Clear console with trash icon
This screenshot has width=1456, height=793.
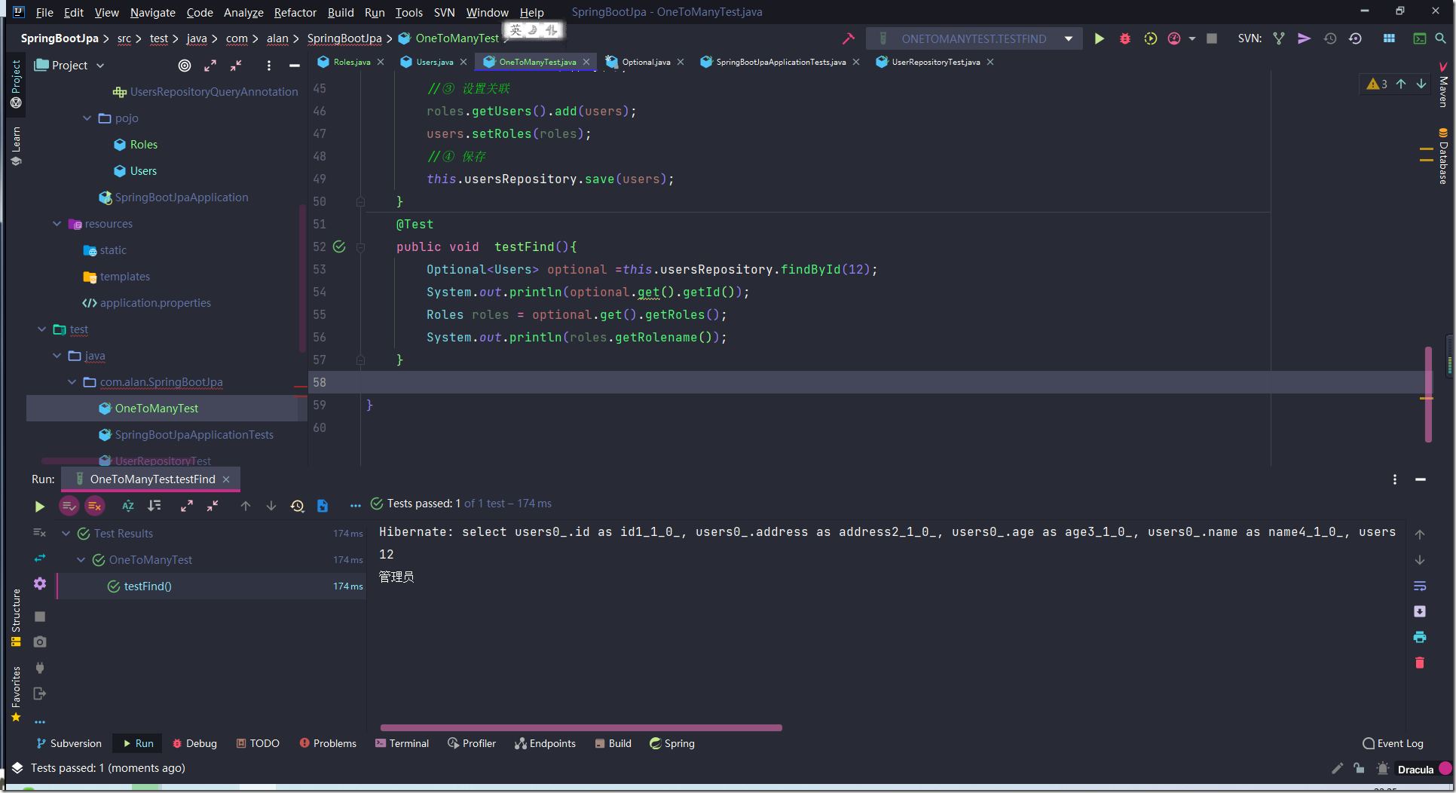tap(1420, 663)
